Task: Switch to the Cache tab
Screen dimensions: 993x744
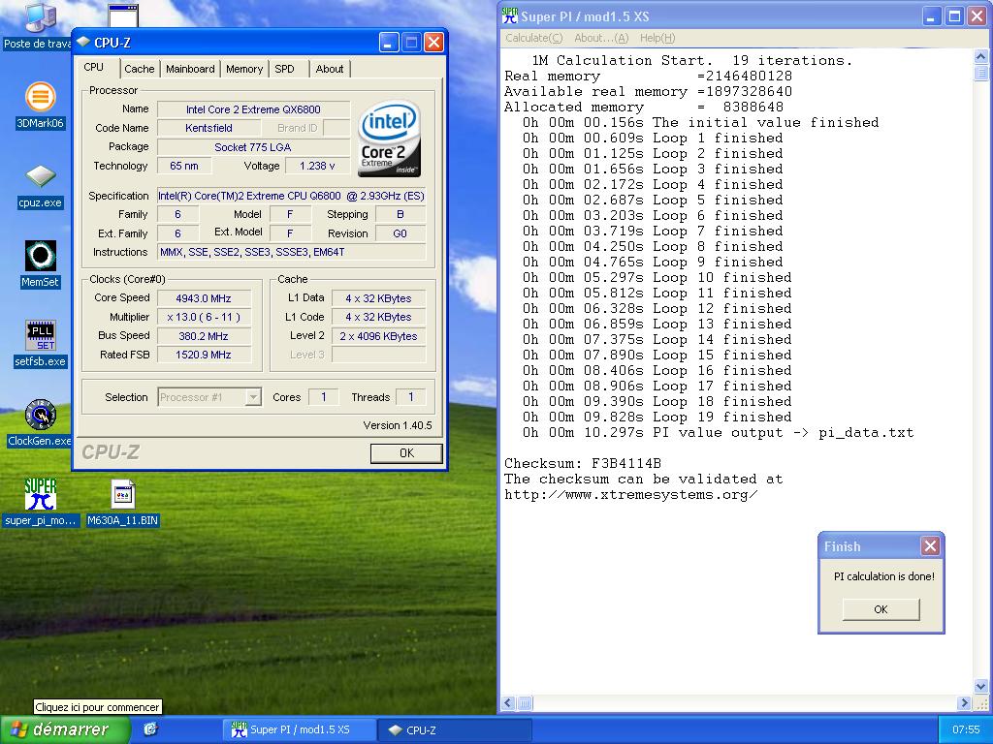Action: tap(140, 69)
